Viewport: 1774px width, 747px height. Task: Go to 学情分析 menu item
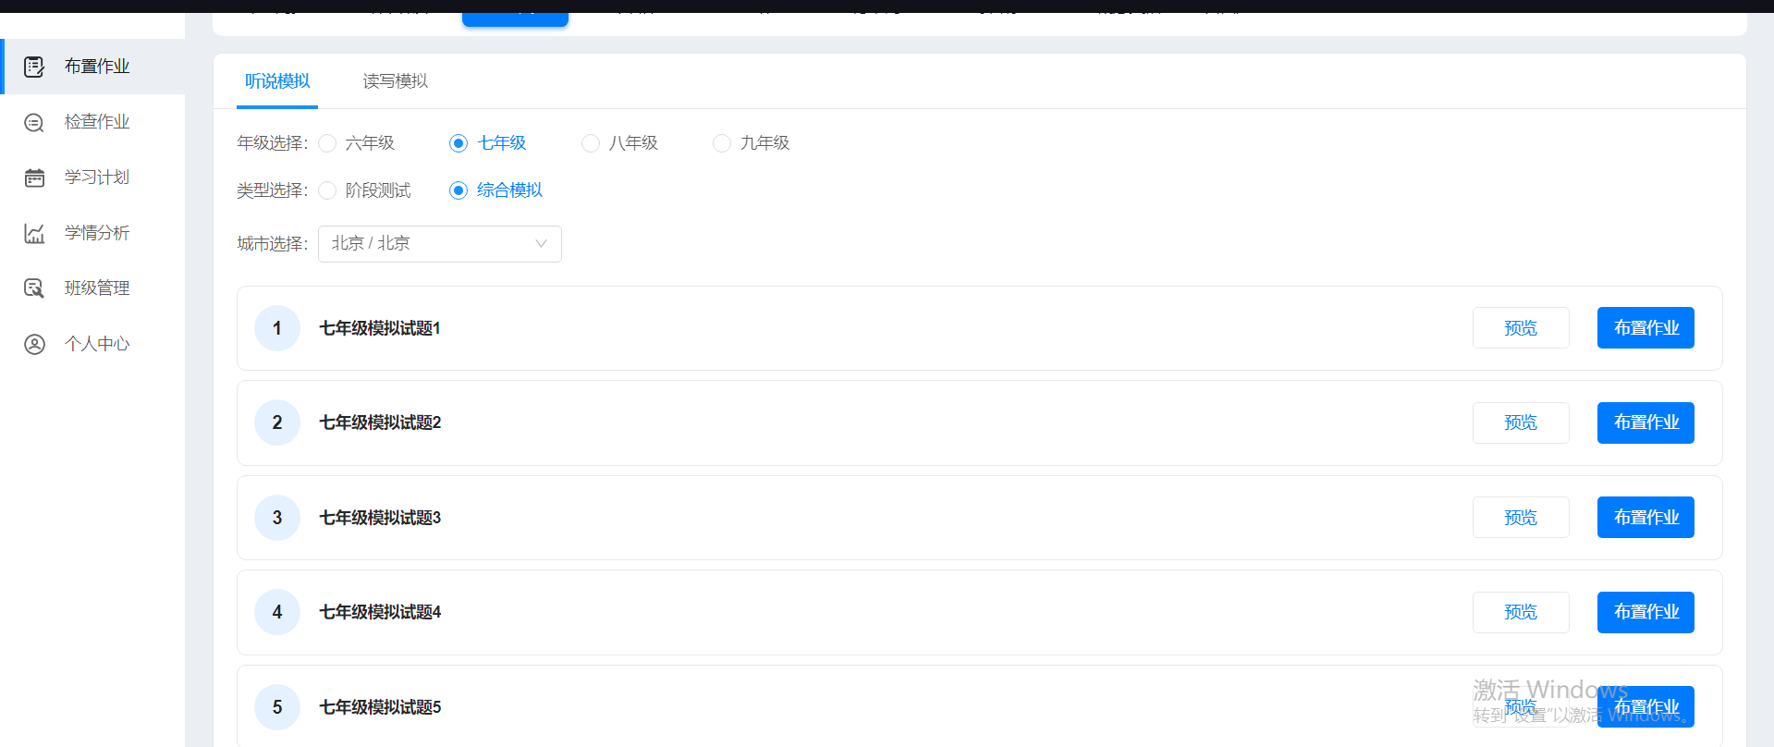pyautogui.click(x=92, y=233)
